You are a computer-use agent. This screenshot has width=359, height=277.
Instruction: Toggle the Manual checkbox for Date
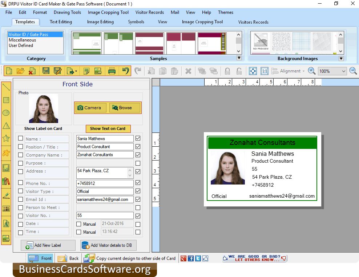coord(78,224)
